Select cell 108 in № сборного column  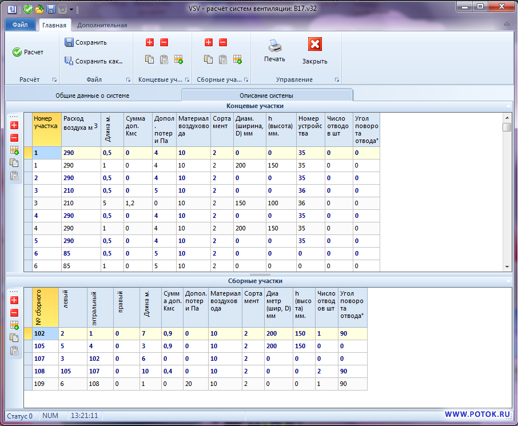41,371
